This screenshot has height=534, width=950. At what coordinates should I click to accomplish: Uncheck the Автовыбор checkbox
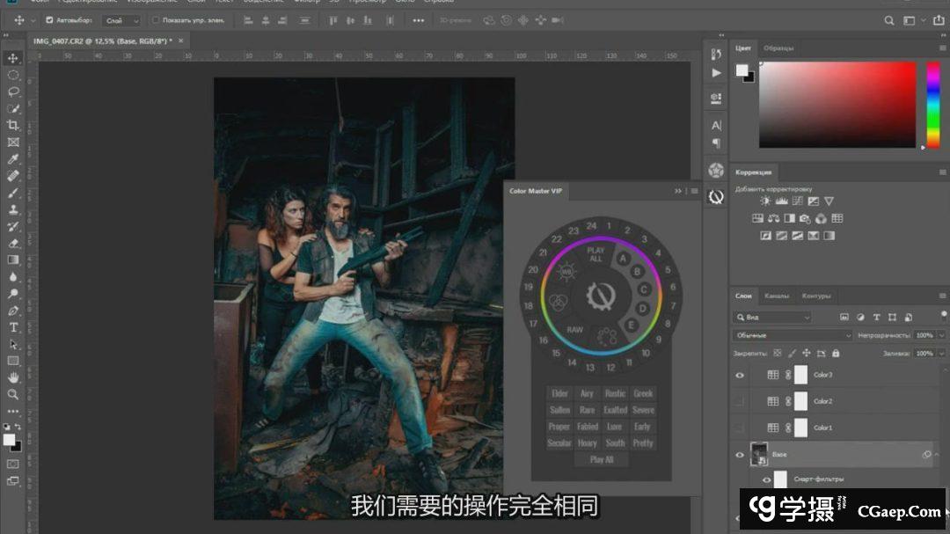point(49,20)
